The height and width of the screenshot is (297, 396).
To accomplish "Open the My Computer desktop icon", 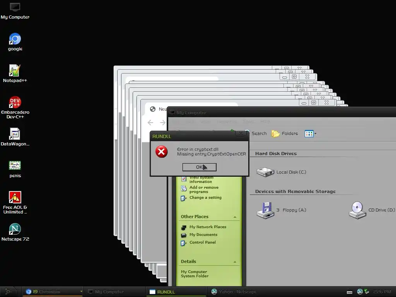I will click(x=15, y=11).
